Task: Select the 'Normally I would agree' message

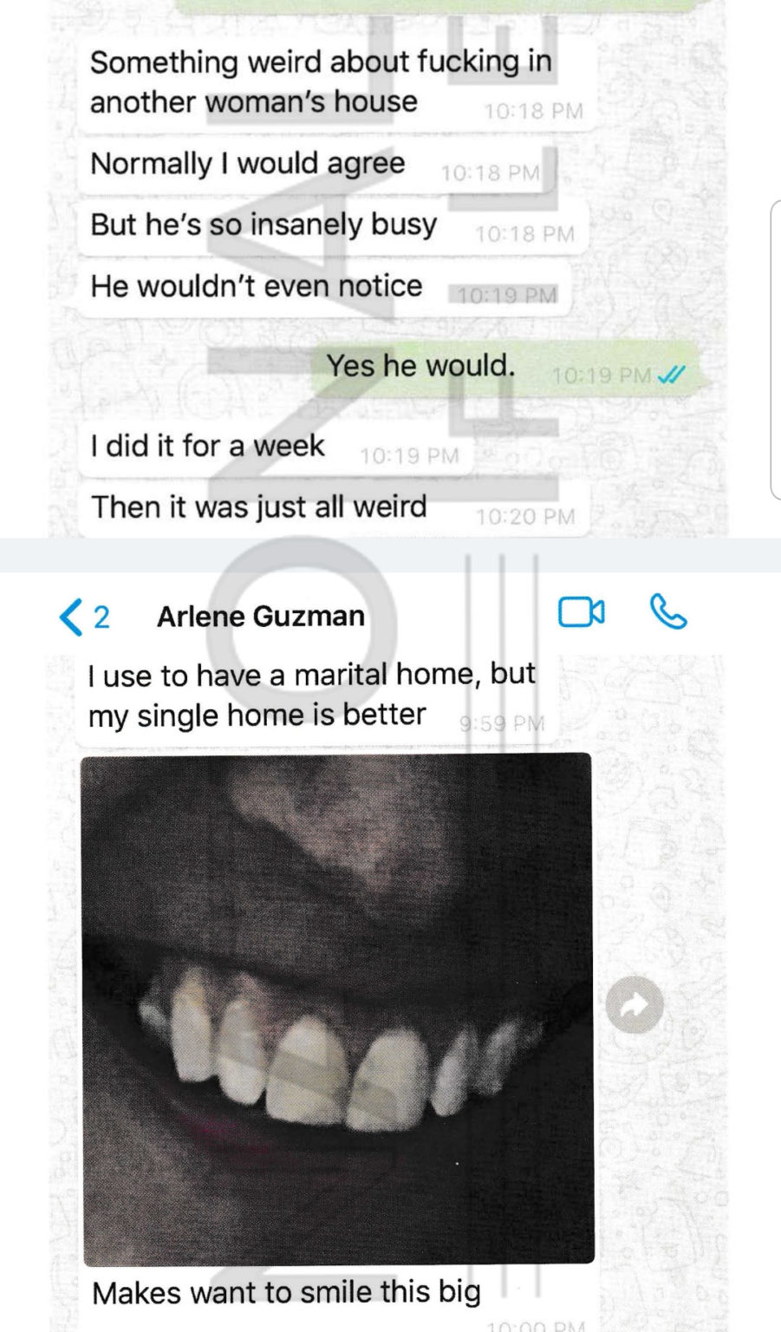Action: pyautogui.click(x=316, y=167)
